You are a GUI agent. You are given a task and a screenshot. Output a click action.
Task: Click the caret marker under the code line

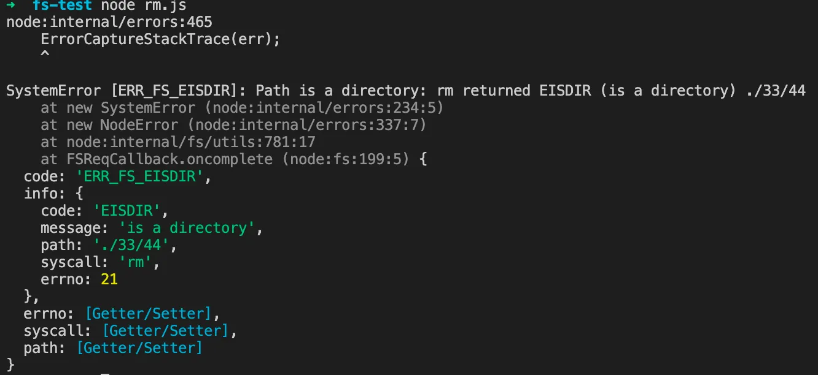45,56
